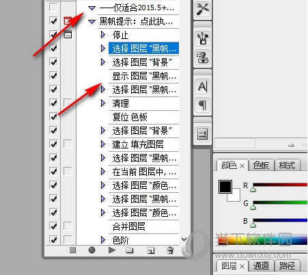This screenshot has height=275, width=308.
Task: Select the 复位 色板 step
Action: click(x=144, y=117)
